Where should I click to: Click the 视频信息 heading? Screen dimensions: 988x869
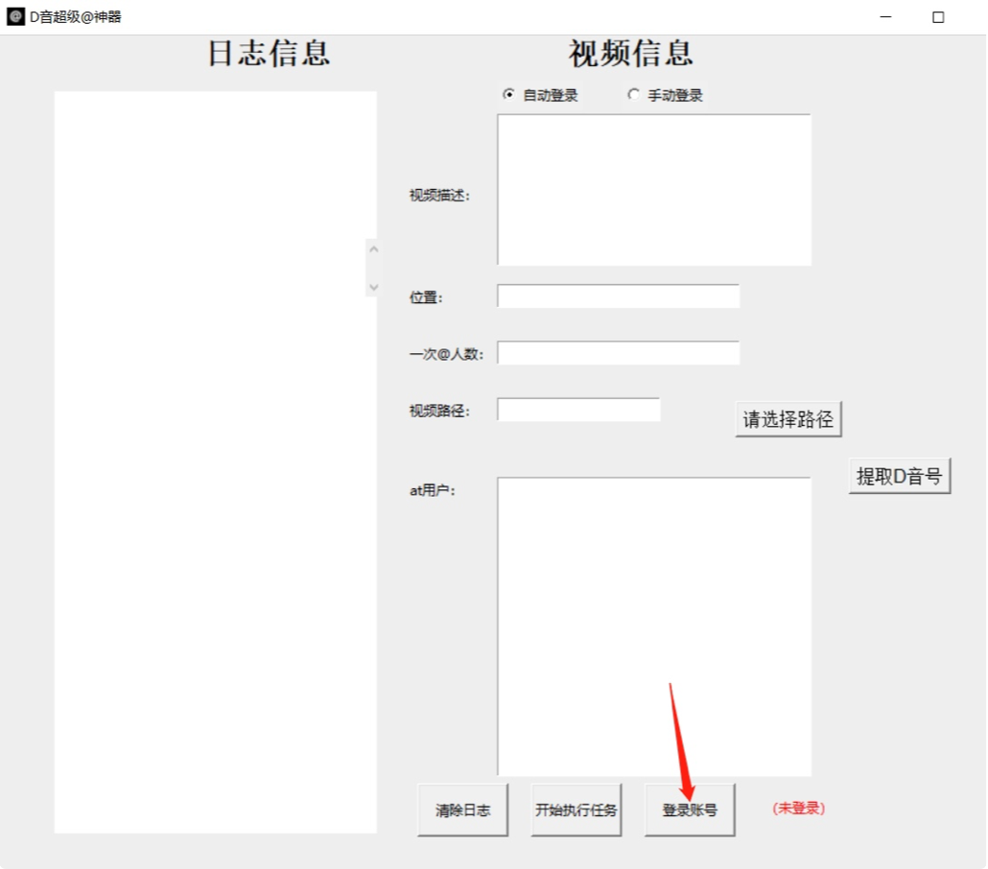coord(631,54)
